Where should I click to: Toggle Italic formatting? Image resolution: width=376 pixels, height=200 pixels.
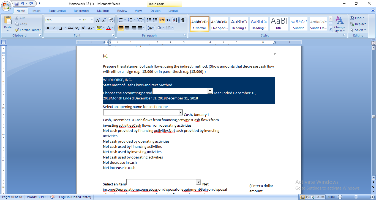(x=53, y=28)
